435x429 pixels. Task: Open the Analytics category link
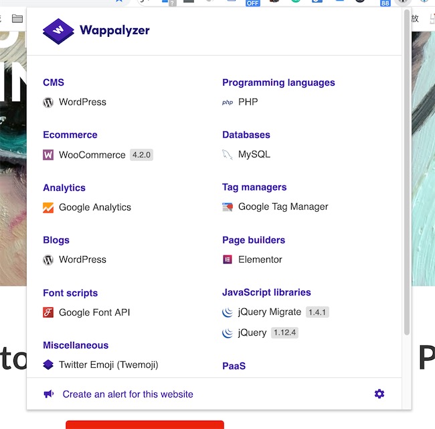64,188
